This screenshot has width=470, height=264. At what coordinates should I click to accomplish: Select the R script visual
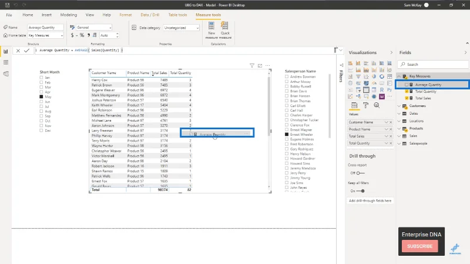[381, 90]
